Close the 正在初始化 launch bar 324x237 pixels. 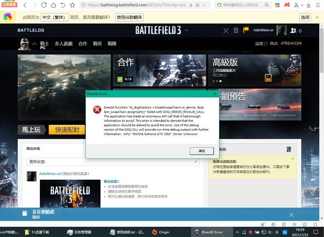click(292, 215)
